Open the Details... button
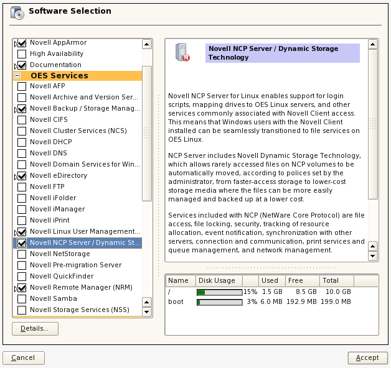Image resolution: width=391 pixels, height=368 pixels. pos(35,329)
